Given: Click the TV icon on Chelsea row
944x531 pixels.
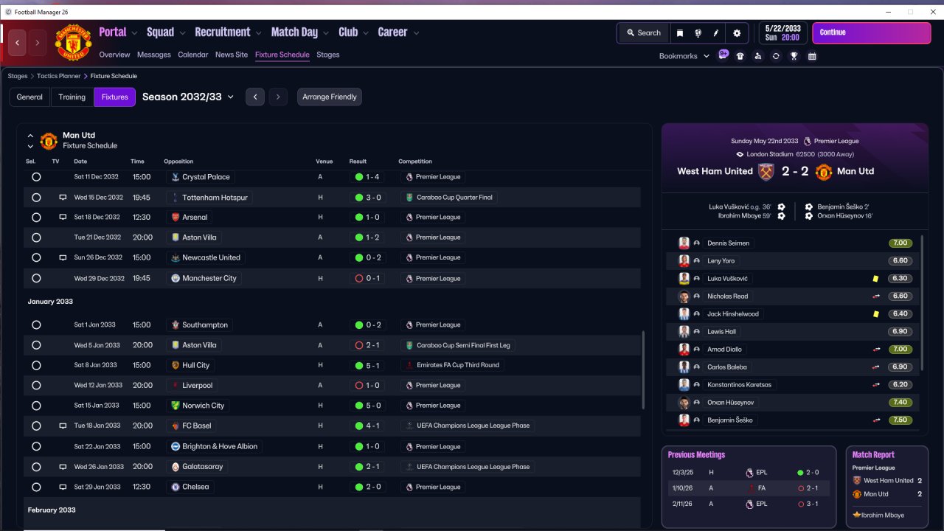Looking at the screenshot, I should click(x=63, y=487).
